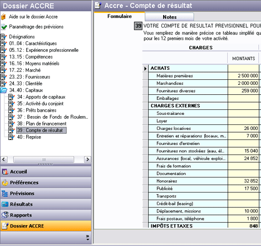Click the Charges locatives amount 26 000
The image size is (261, 246).
coord(243,128)
